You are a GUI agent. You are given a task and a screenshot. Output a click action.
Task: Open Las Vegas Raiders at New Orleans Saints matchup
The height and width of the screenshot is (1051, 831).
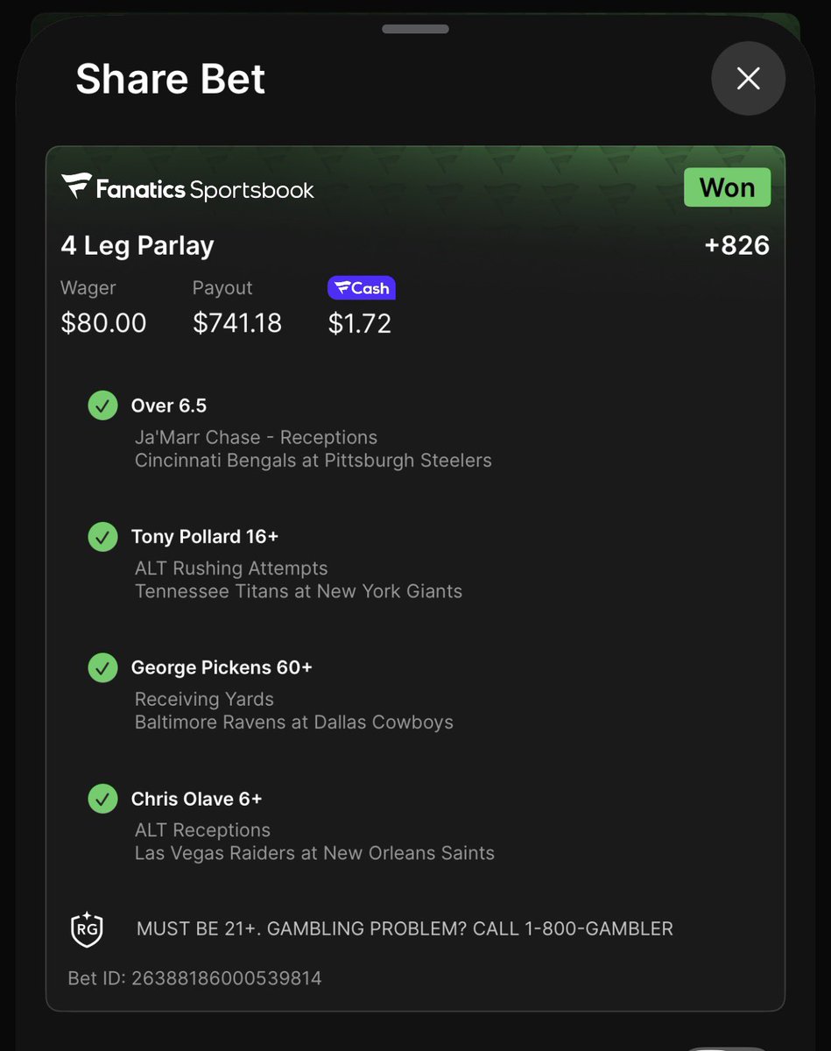tap(314, 853)
